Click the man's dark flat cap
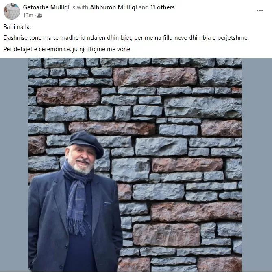The height and width of the screenshot is (272, 272). [86, 143]
